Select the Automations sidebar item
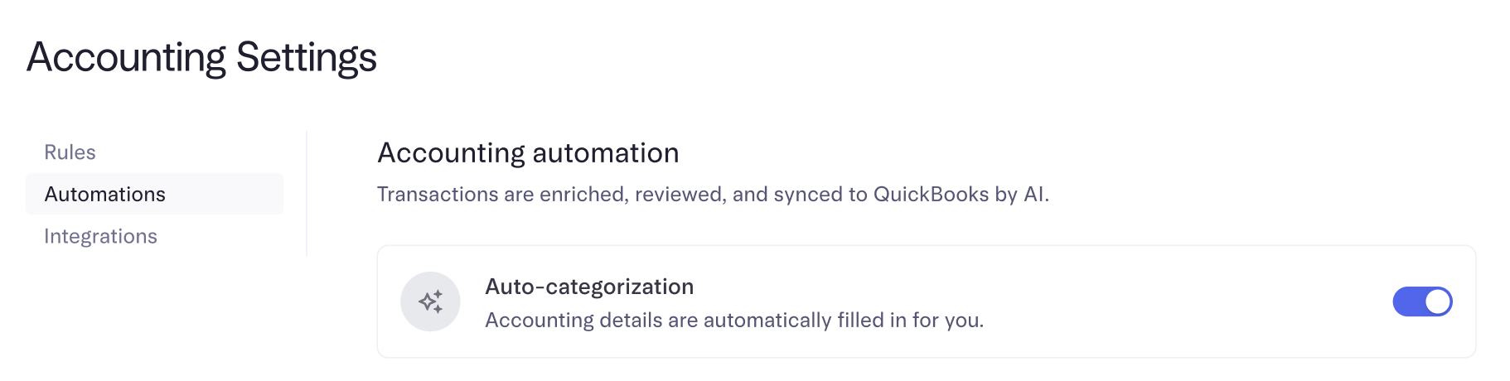Image resolution: width=1510 pixels, height=381 pixels. (155, 194)
